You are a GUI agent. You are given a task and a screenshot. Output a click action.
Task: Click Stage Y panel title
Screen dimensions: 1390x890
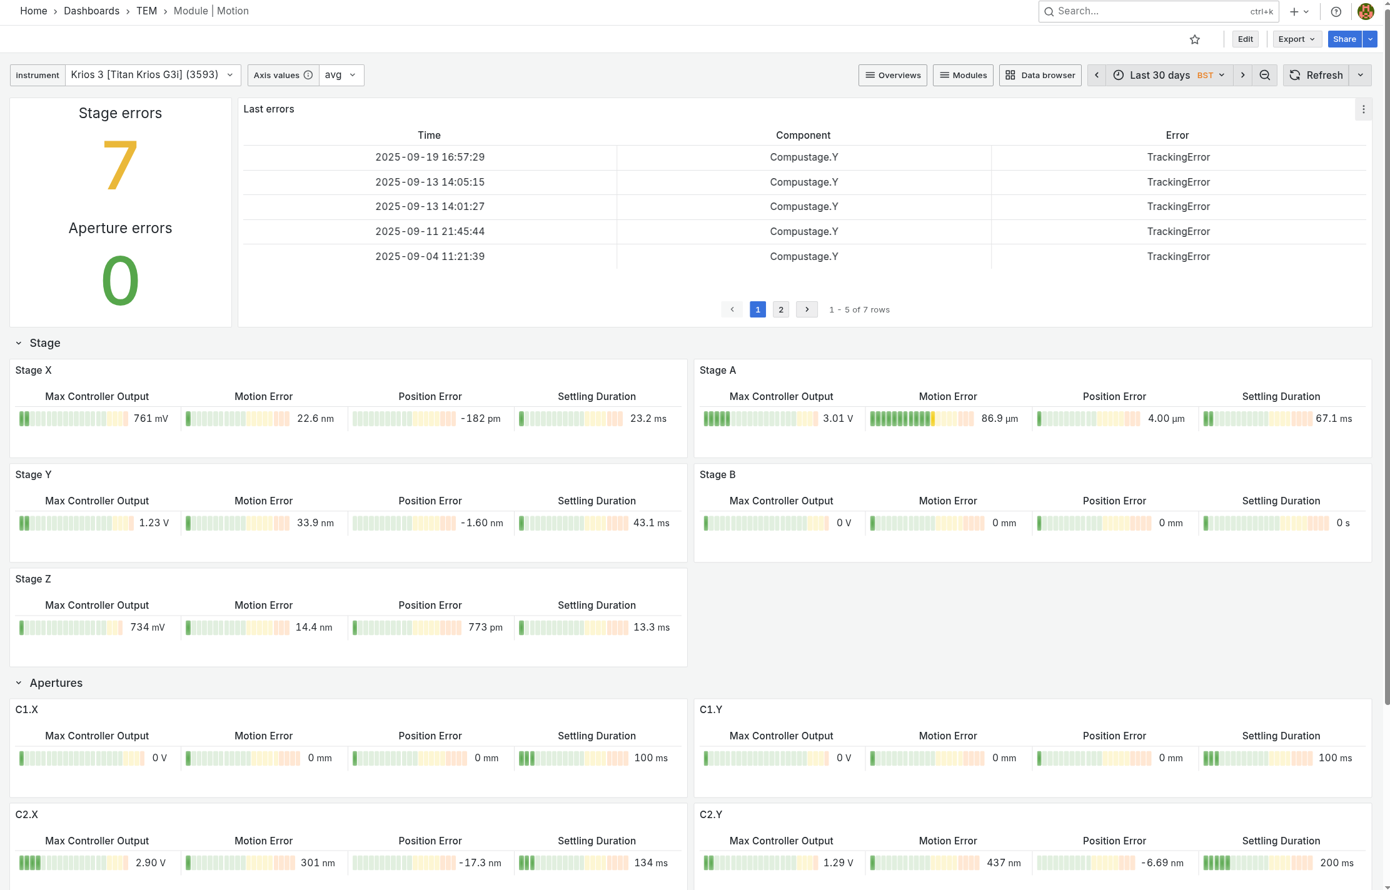click(x=34, y=475)
